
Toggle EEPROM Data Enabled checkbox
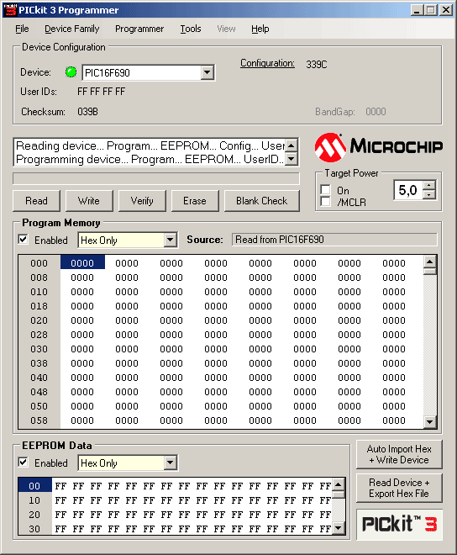pyautogui.click(x=24, y=462)
